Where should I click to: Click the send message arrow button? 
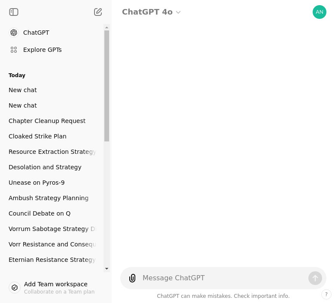[315, 278]
